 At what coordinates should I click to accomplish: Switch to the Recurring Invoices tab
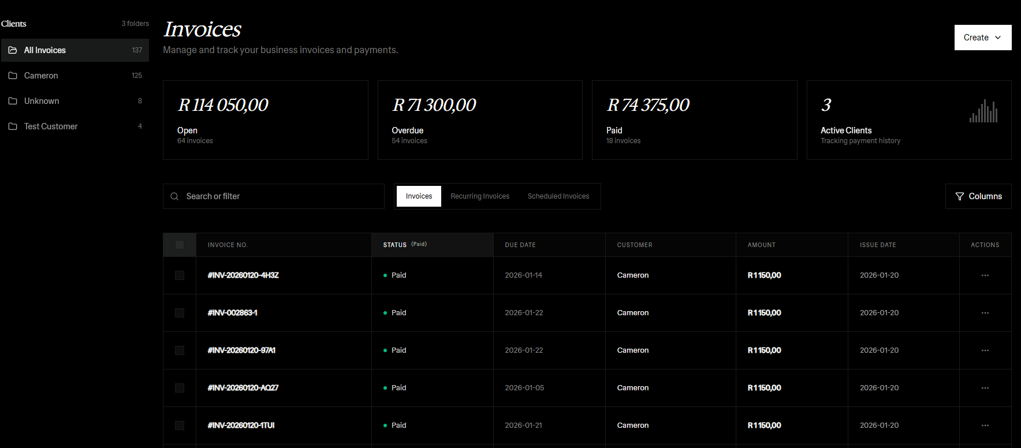(480, 196)
